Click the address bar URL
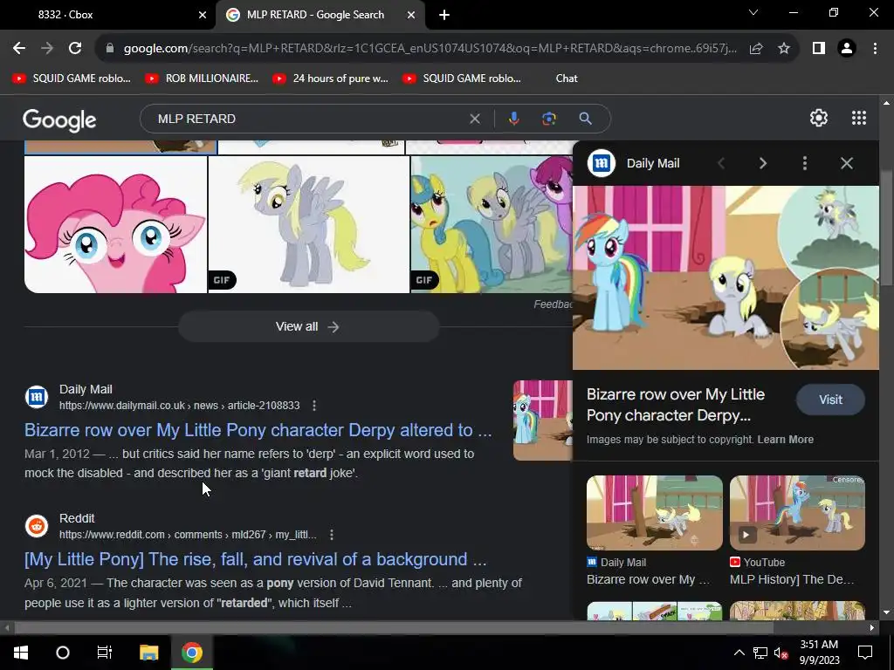This screenshot has width=894, height=670. [430, 49]
